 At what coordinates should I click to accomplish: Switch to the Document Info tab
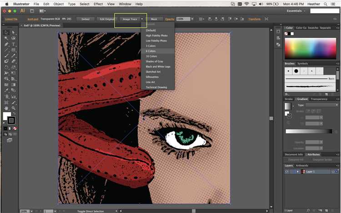click(294, 155)
